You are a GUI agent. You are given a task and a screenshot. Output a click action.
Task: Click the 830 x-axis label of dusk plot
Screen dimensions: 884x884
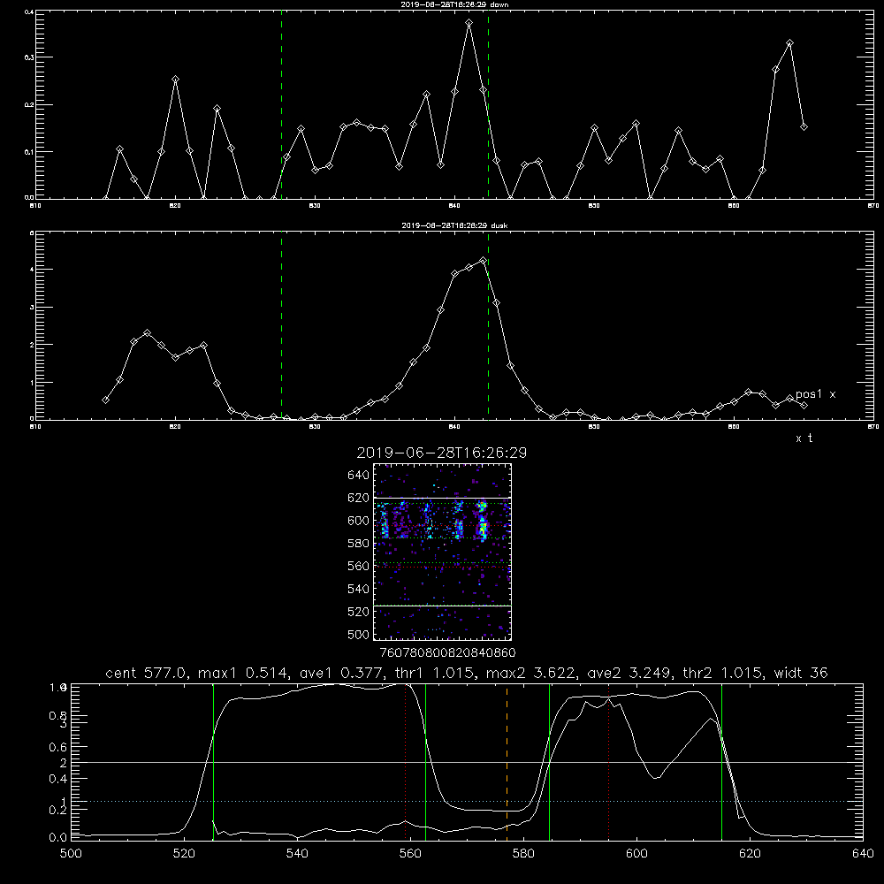click(316, 427)
